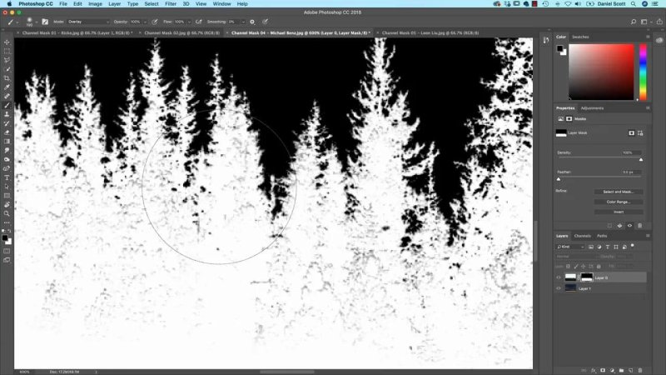
Task: Select the Eraser tool
Action: click(x=7, y=132)
